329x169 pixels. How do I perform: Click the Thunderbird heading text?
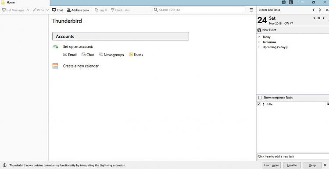(67, 21)
